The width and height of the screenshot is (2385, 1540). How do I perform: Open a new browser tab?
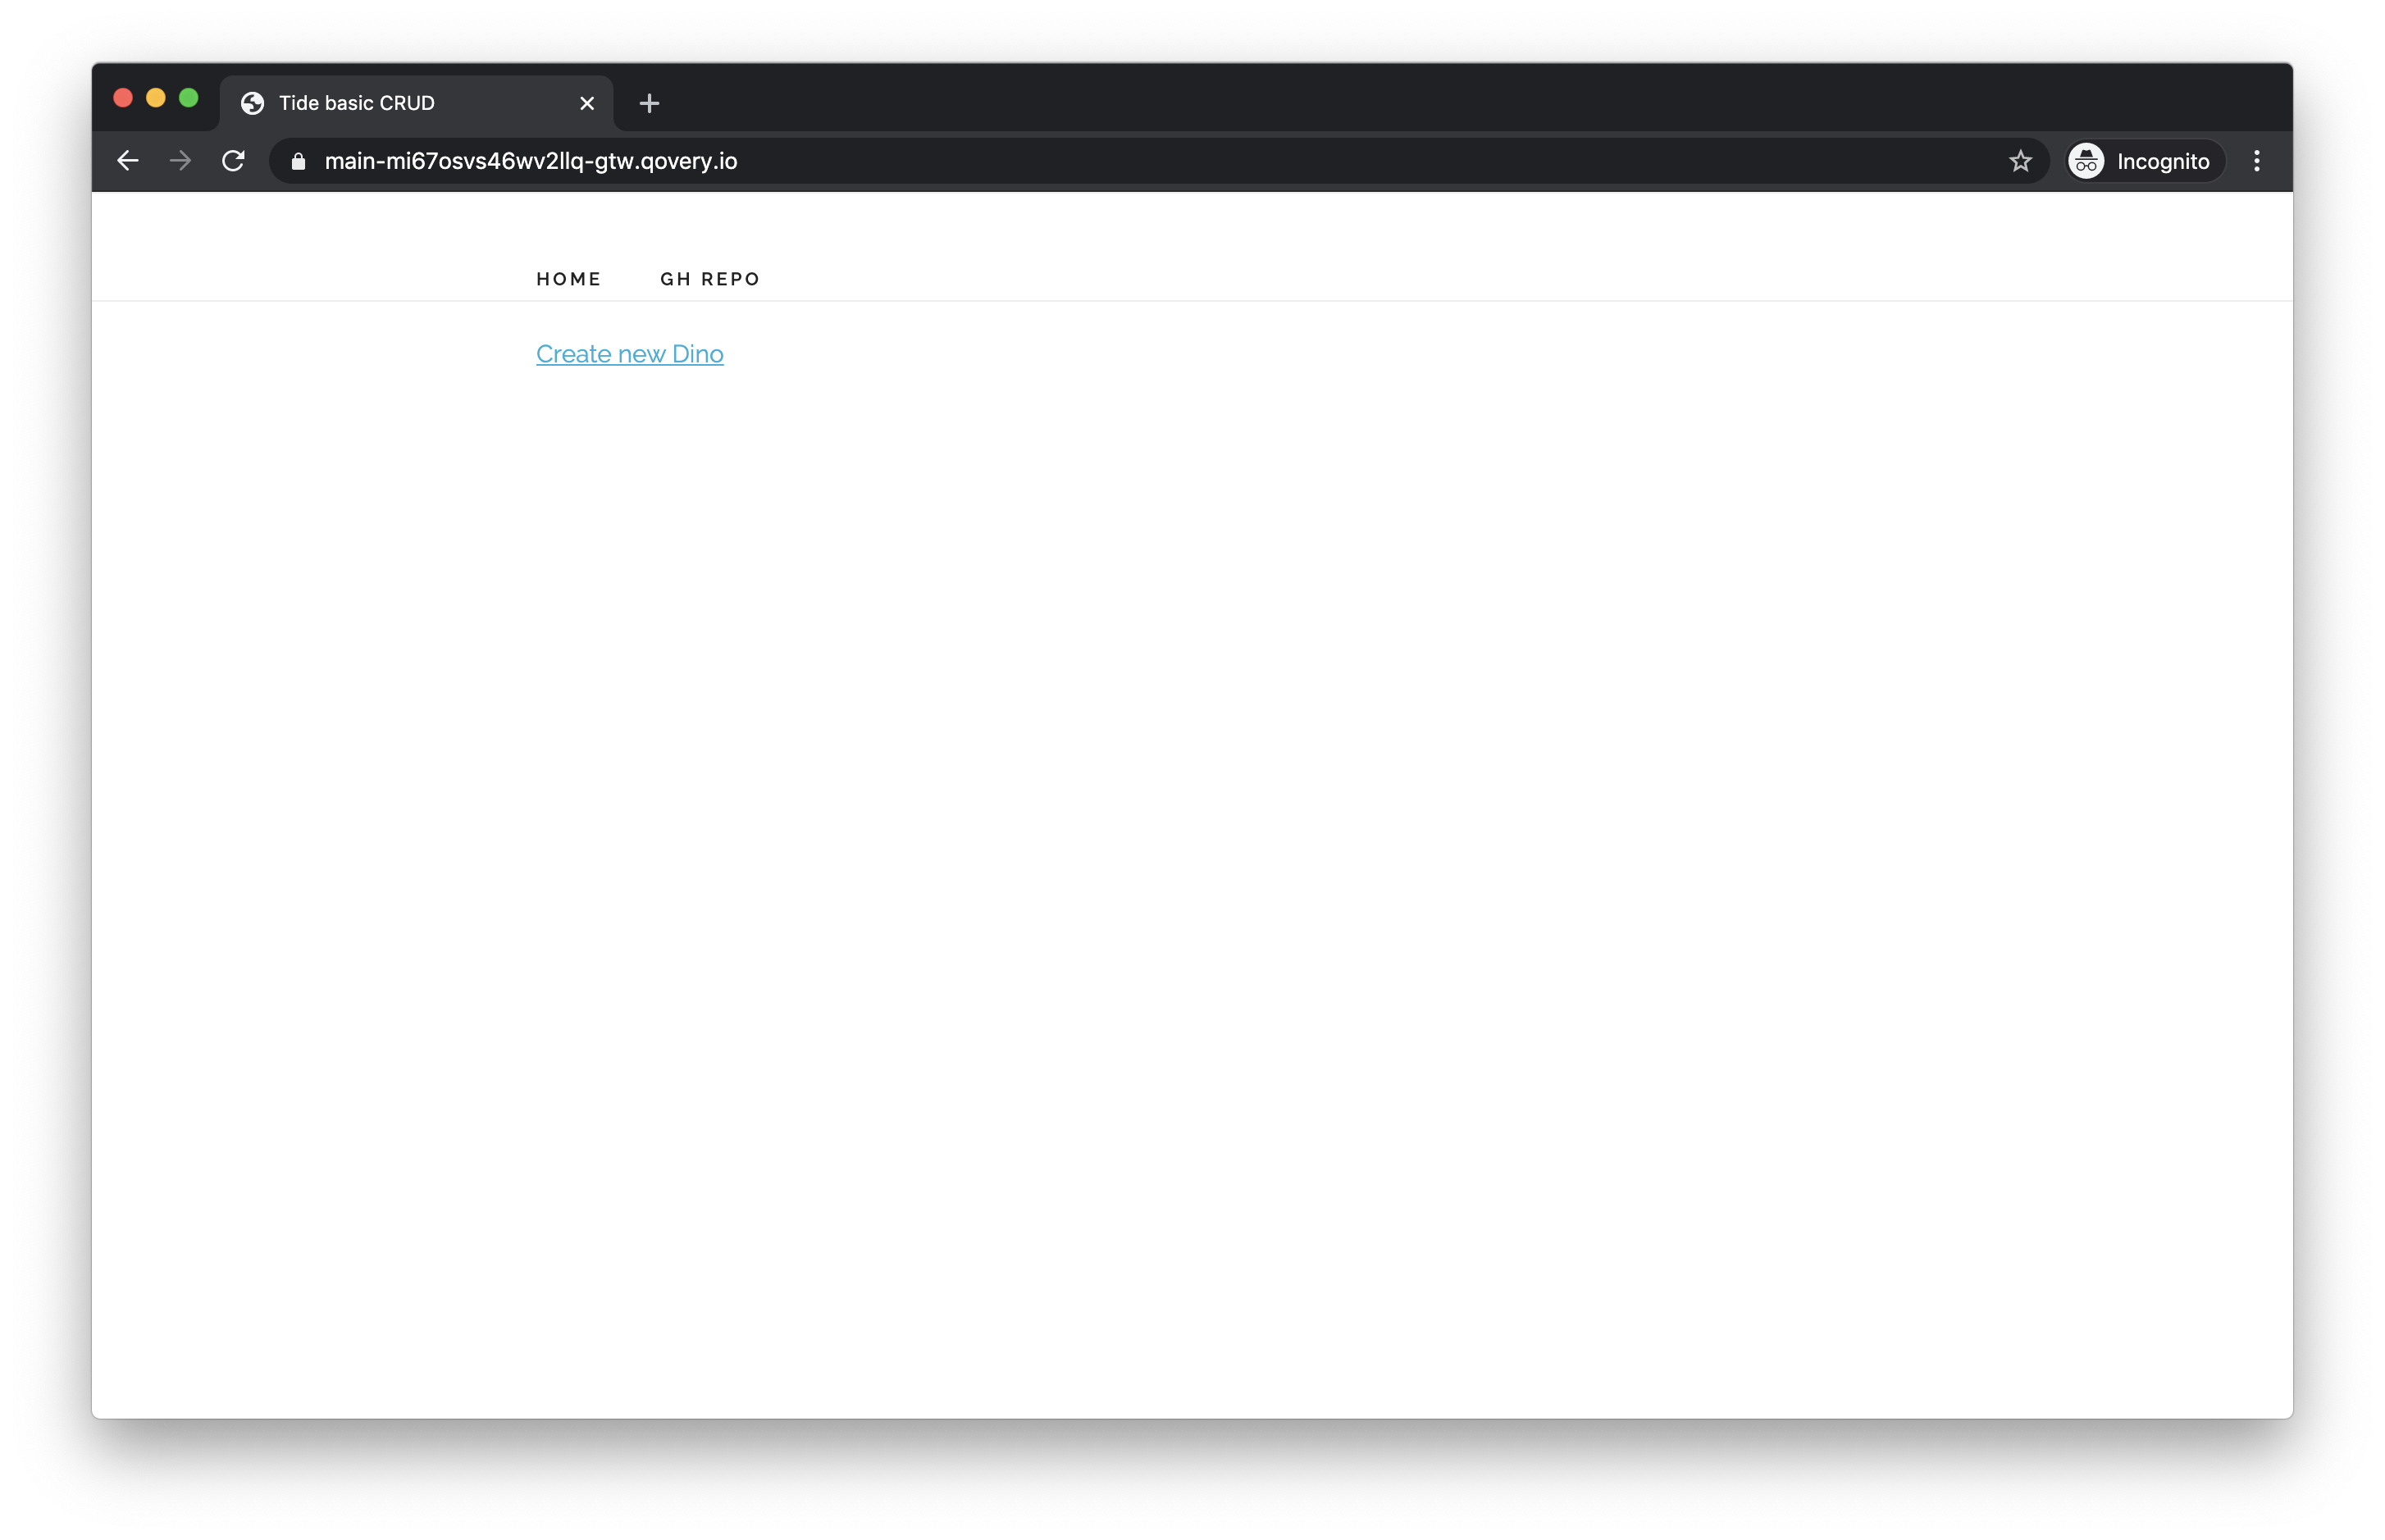(649, 103)
